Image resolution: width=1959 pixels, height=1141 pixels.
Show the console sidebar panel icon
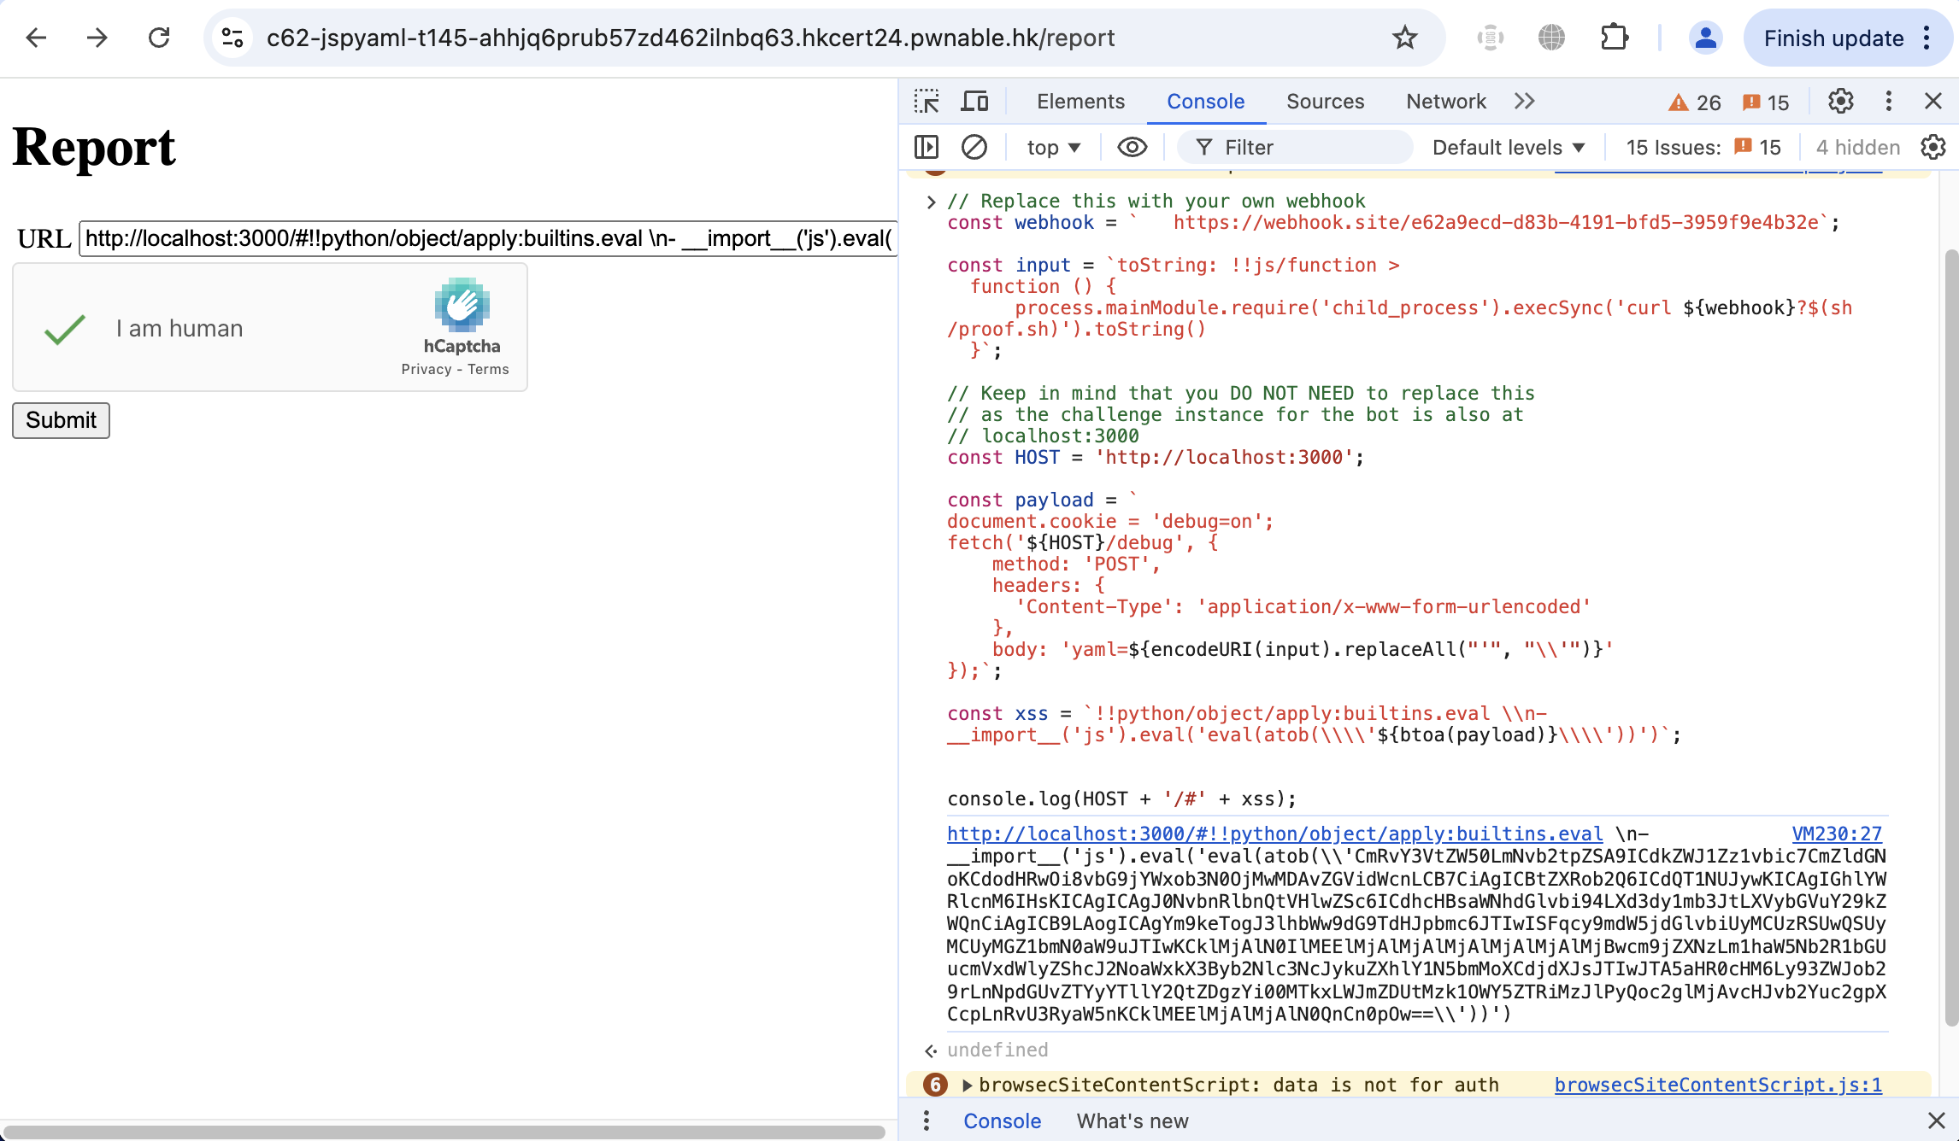pyautogui.click(x=927, y=148)
